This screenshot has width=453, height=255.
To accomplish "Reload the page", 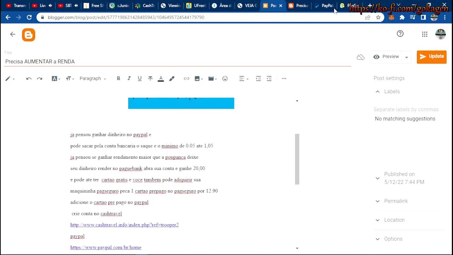I will pos(29,17).
